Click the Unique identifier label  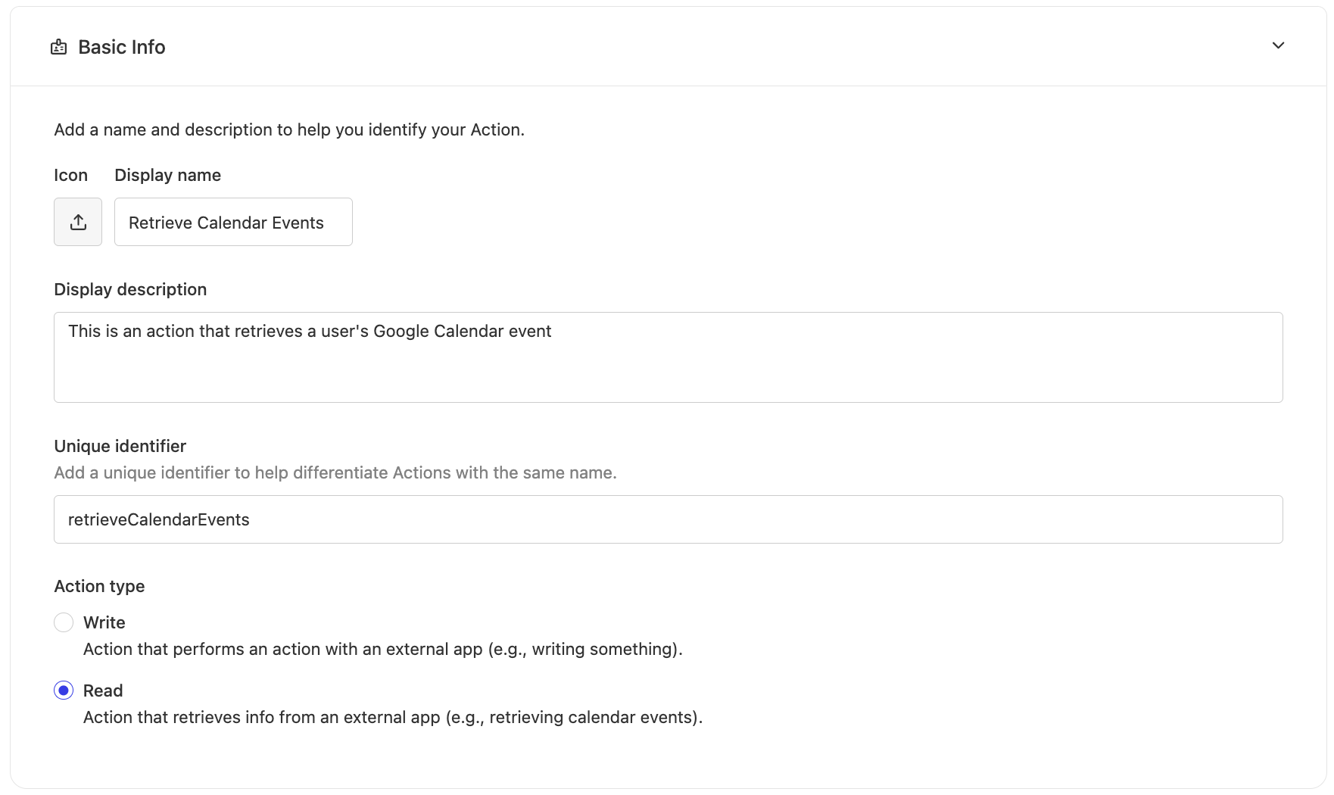pos(120,446)
